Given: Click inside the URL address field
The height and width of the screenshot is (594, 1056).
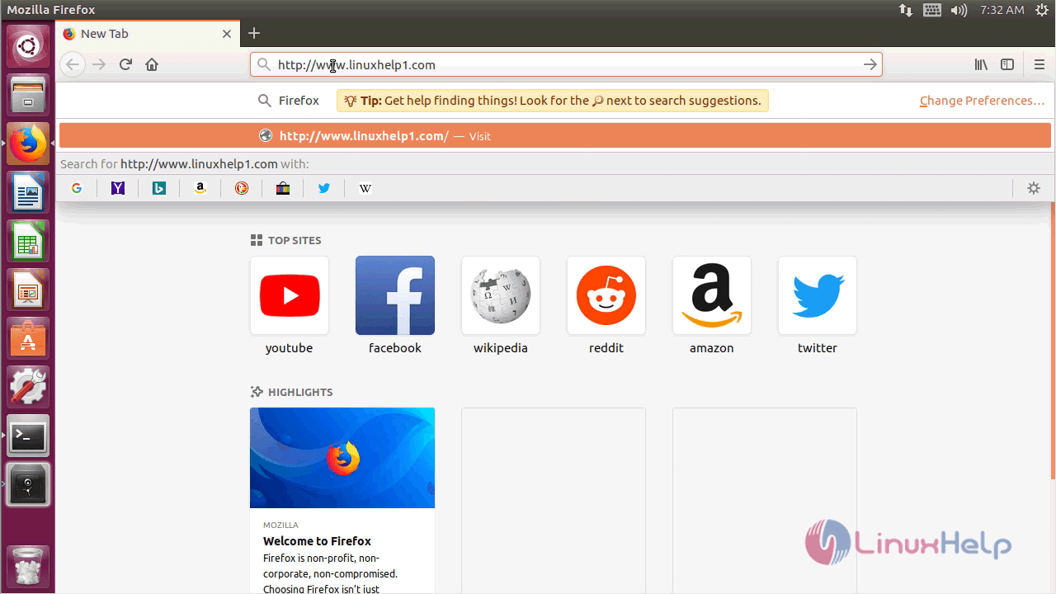Looking at the screenshot, I should (x=566, y=64).
